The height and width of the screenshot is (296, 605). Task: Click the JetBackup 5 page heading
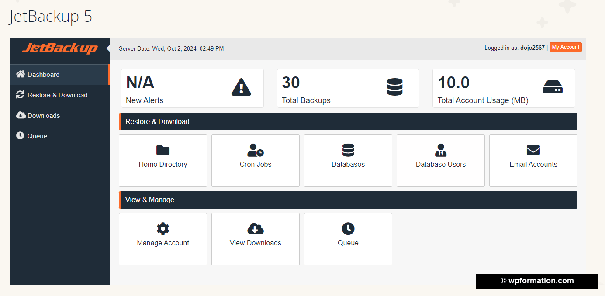51,17
